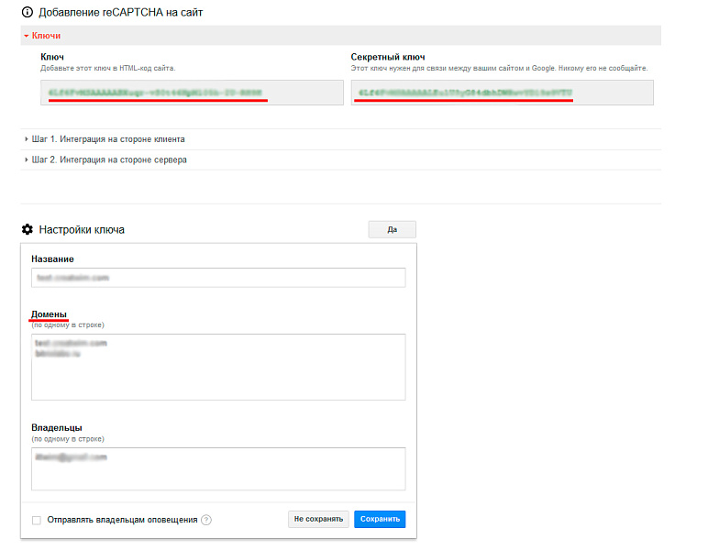708x550 pixels.
Task: Click the Не сохранять button
Action: [318, 519]
